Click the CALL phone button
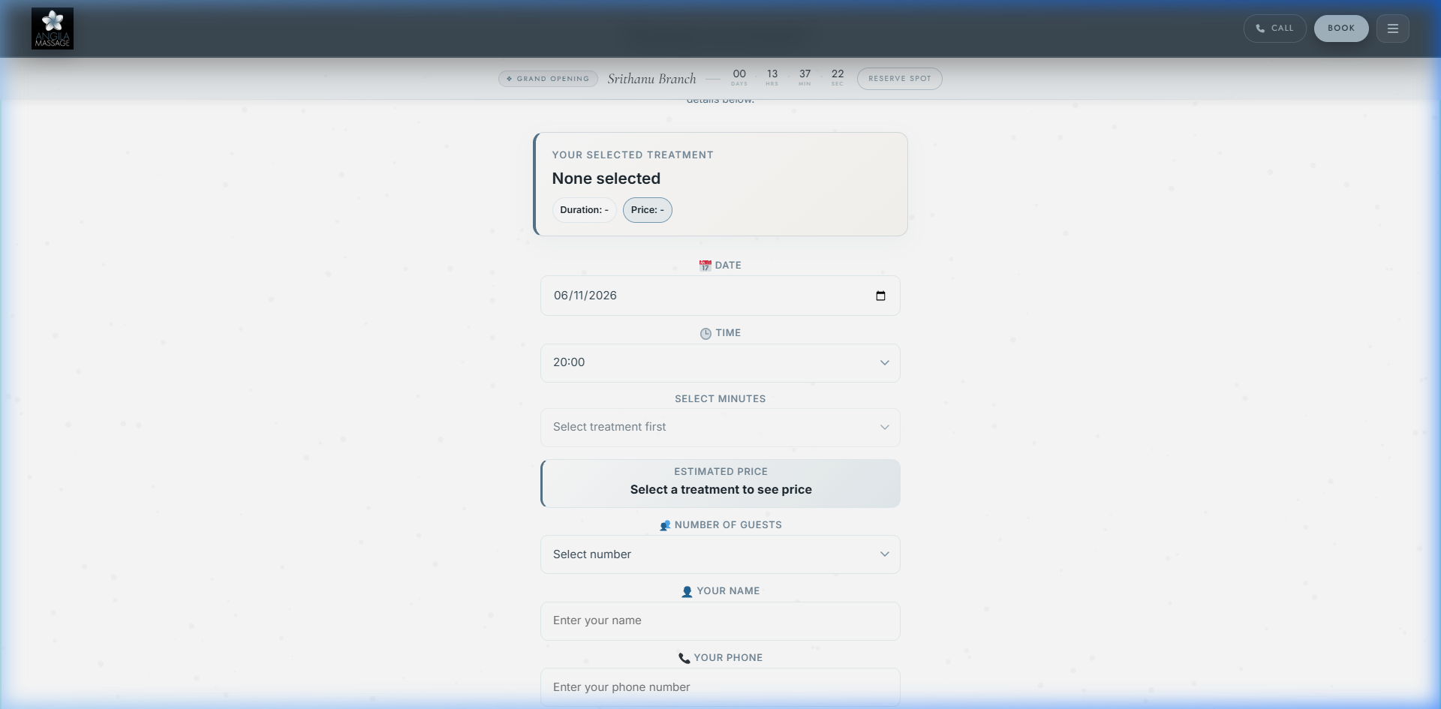The width and height of the screenshot is (1441, 709). coord(1274,29)
